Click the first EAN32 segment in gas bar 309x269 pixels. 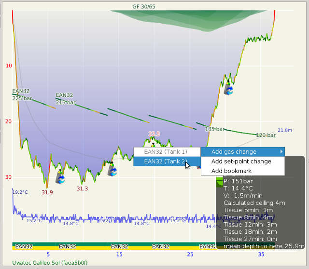pyautogui.click(x=24, y=246)
